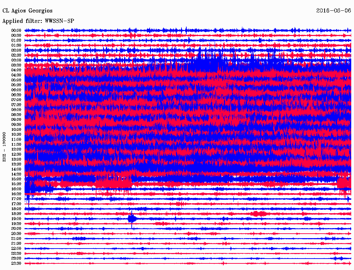Click the 19:00 time label

point(16,219)
